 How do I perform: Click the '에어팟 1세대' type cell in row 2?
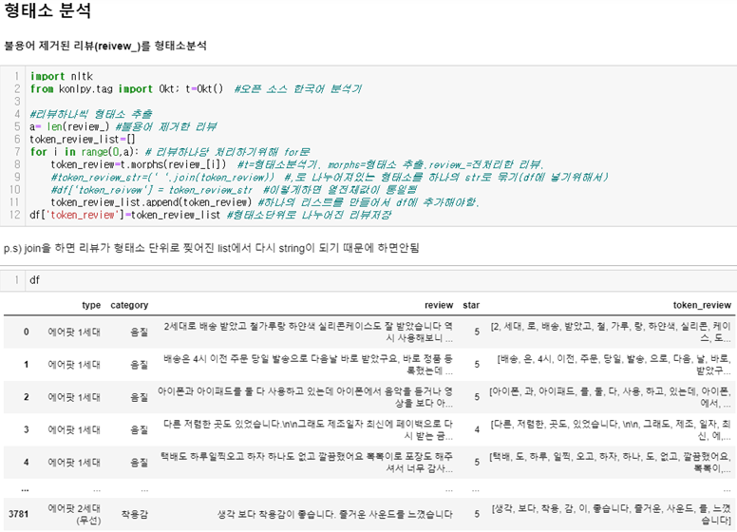coord(74,397)
